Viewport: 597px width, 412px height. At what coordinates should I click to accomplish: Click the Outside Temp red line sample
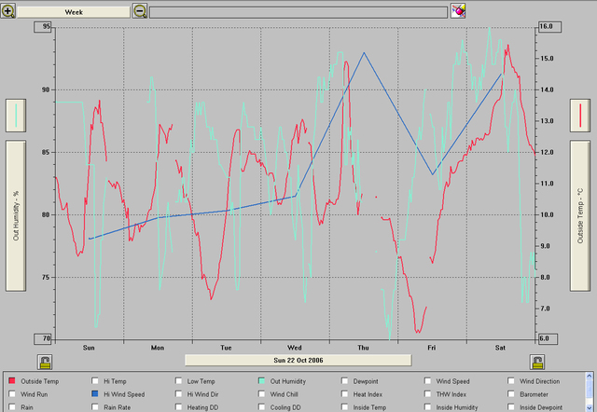[x=581, y=116]
